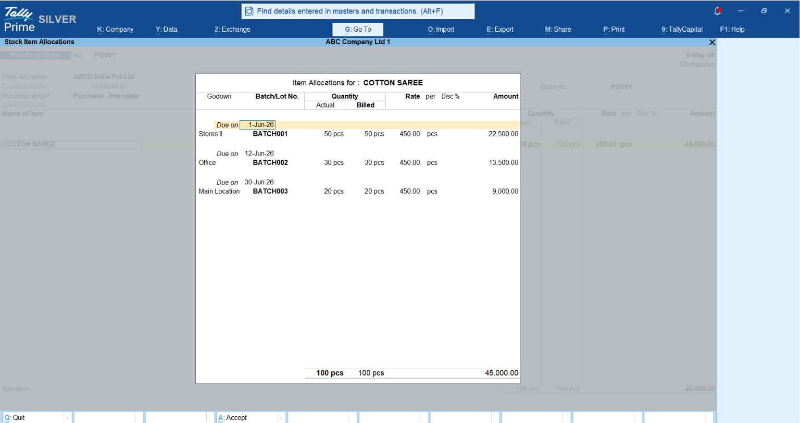800x423 pixels.
Task: Click actual quantity 50 pcs for BATCH001
Action: (x=334, y=134)
